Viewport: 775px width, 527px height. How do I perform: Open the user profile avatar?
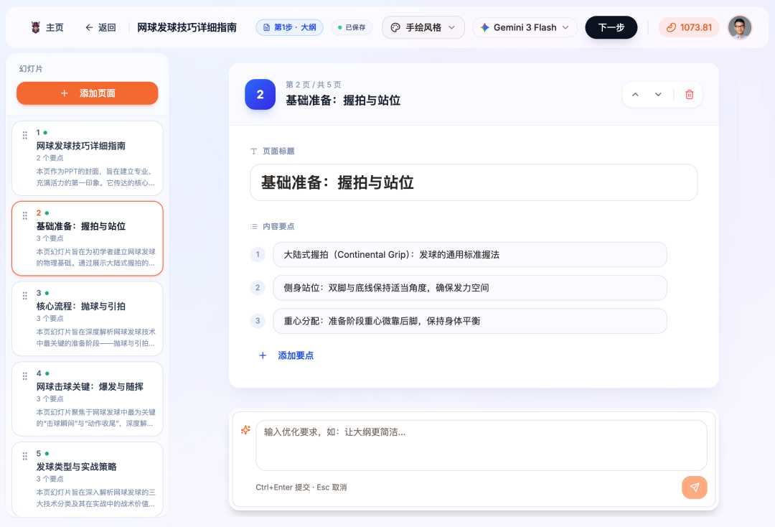(739, 27)
